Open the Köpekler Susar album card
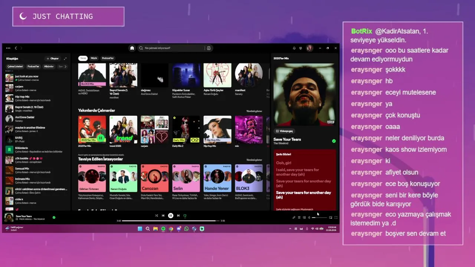The height and width of the screenshot is (267, 475). [x=186, y=80]
